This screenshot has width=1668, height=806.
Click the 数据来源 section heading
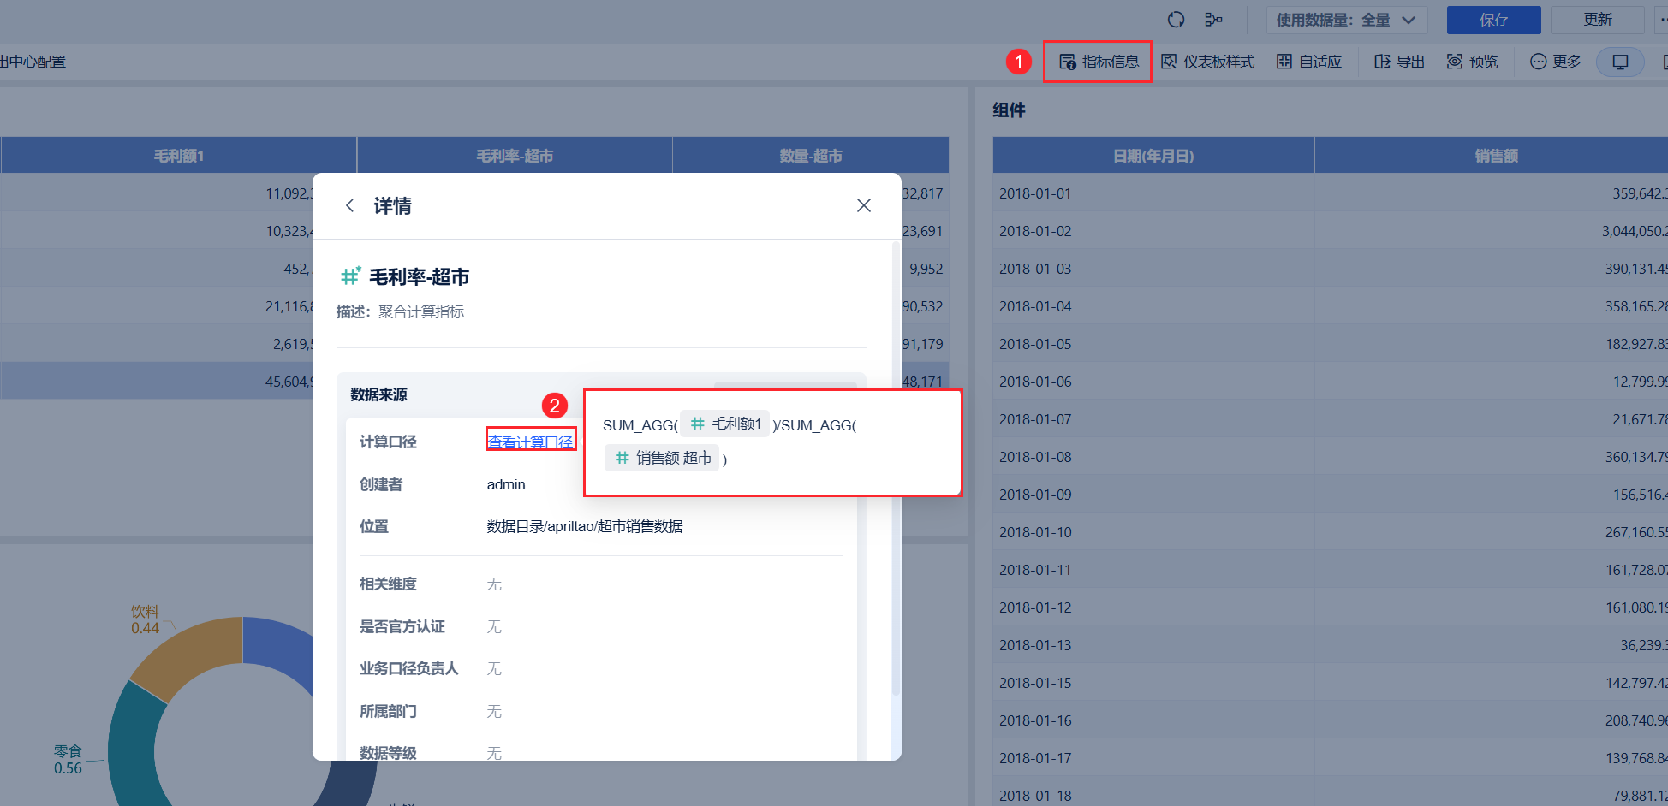(378, 394)
